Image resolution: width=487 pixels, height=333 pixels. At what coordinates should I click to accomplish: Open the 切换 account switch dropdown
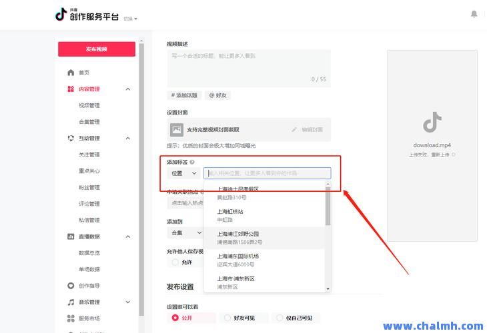[130, 19]
